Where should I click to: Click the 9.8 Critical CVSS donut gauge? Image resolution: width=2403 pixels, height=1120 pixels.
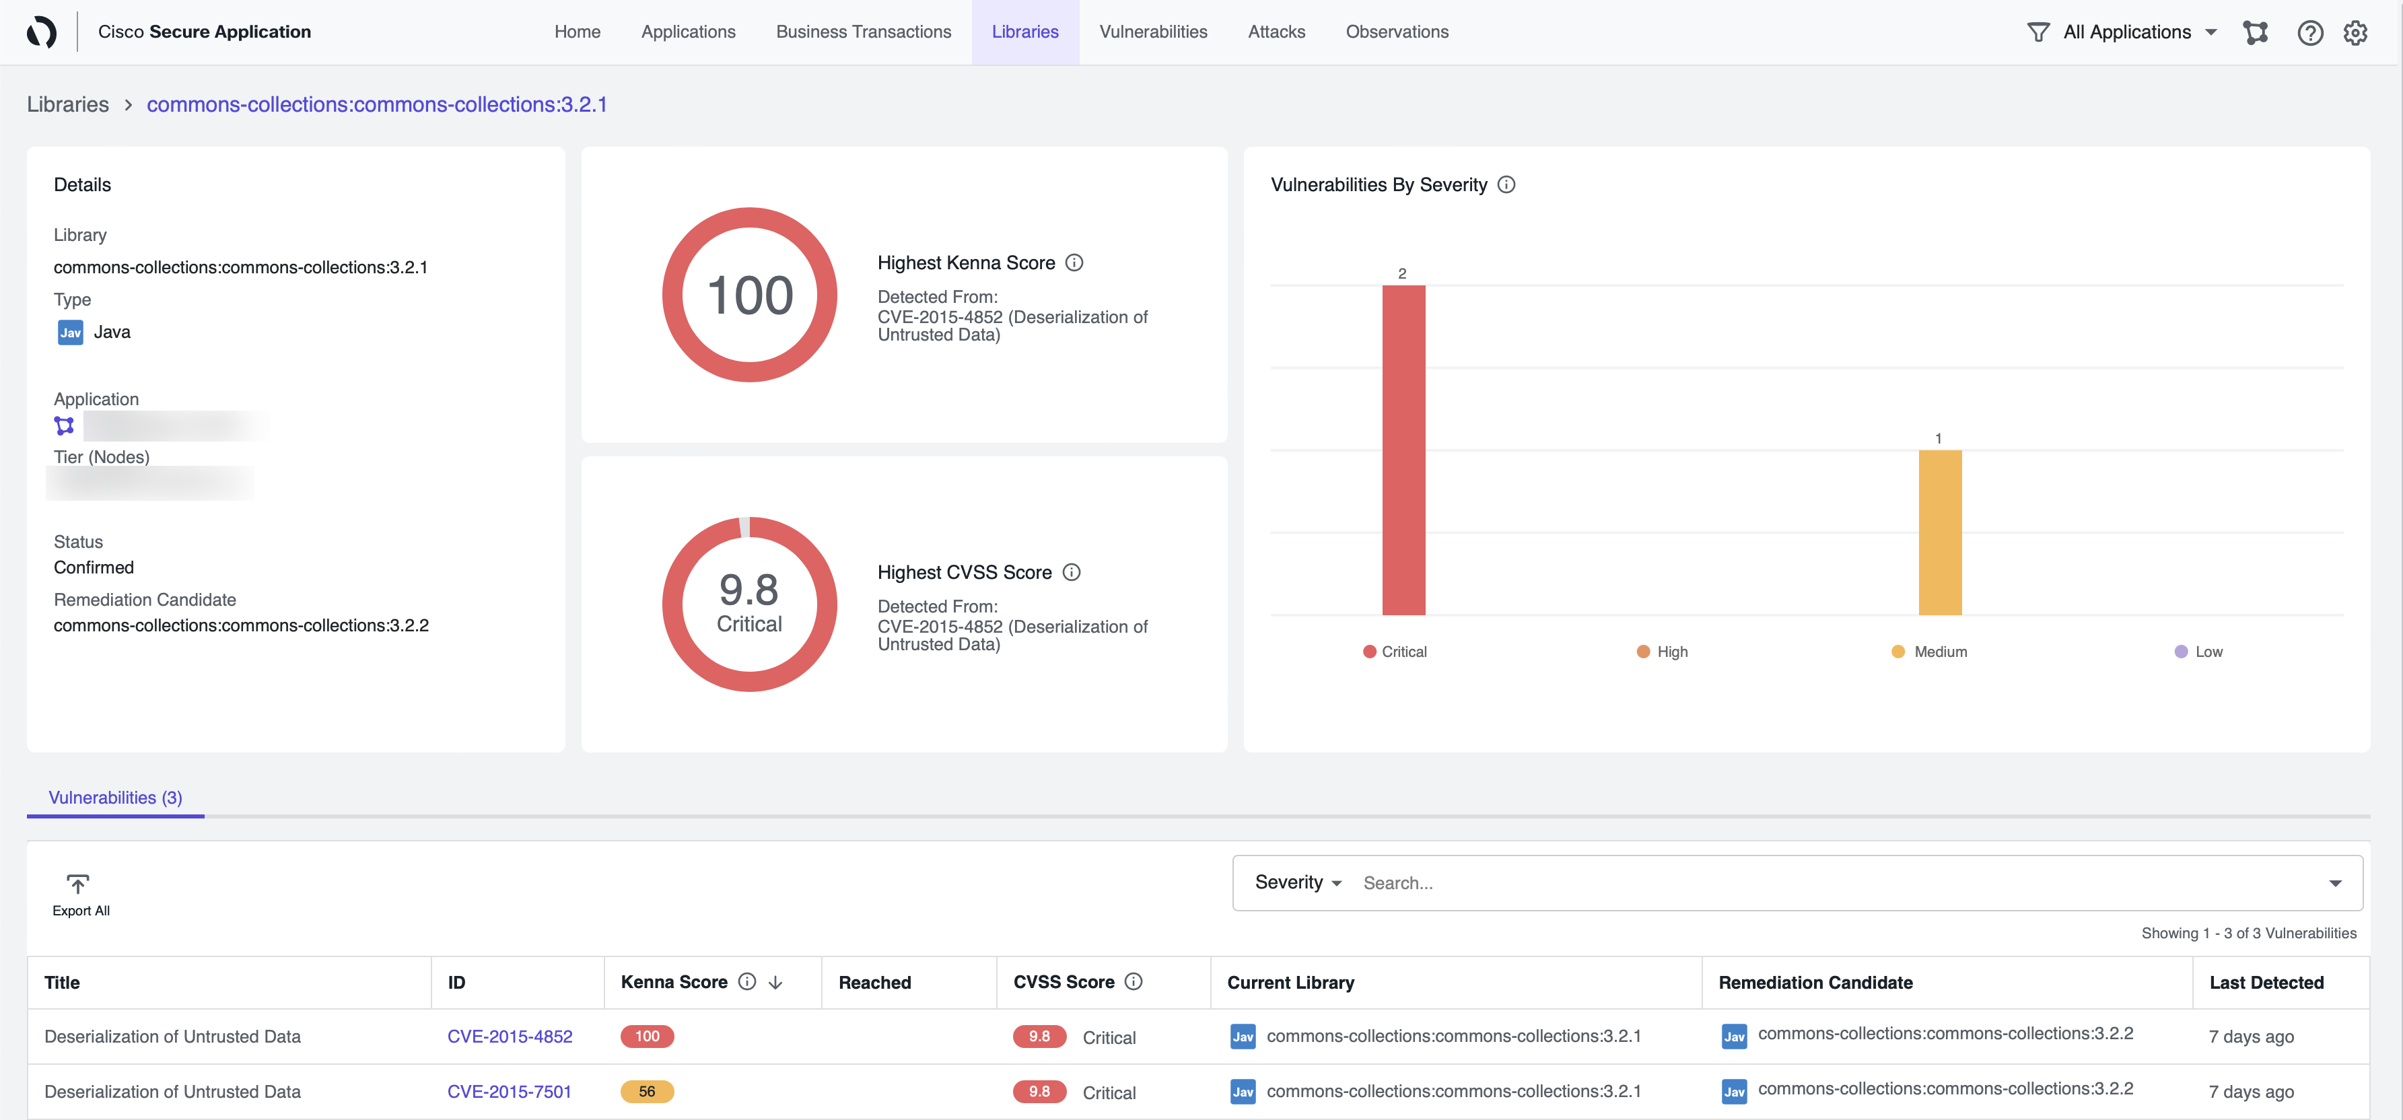coord(750,604)
